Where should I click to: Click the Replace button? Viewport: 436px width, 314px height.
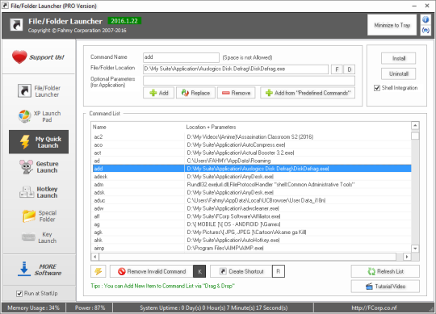coord(195,93)
